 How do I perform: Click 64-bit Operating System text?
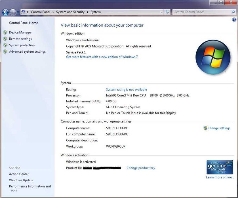pos(123,107)
